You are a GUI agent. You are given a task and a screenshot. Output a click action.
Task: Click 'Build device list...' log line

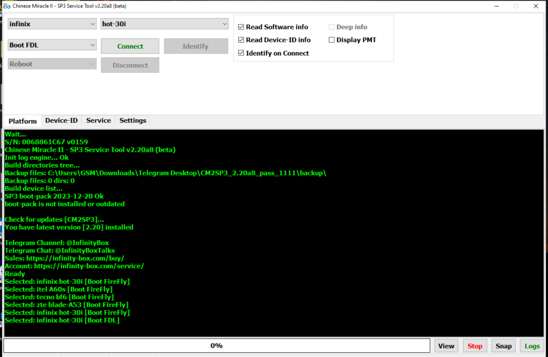34,189
